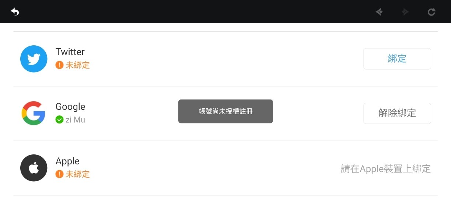Tap the back arrow in the top bar
Viewport: 451px width, 199px height.
coord(15,12)
